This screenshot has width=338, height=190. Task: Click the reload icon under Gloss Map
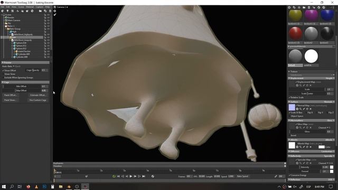click(x=307, y=128)
